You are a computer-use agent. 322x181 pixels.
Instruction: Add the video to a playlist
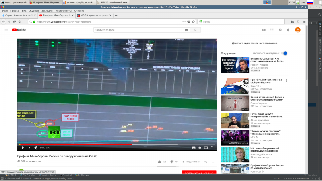pyautogui.click(x=206, y=162)
